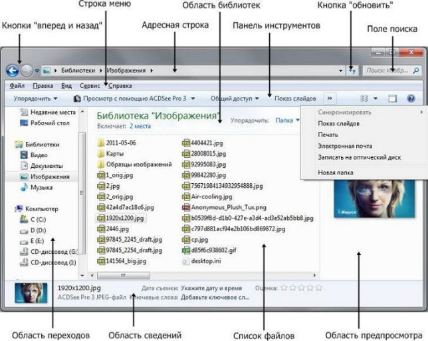Screen dimensions: 428x341
Task: Expand chevron after Изображения breadcrumb
Action: [x=152, y=71]
